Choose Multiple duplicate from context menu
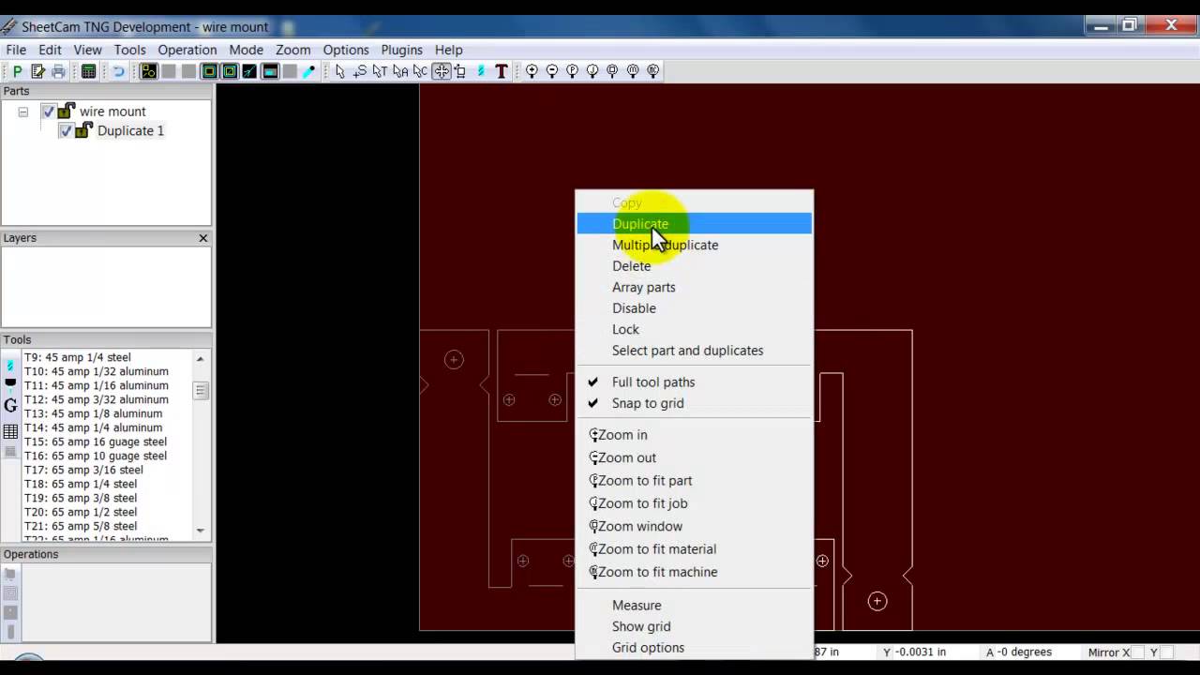 (693, 245)
